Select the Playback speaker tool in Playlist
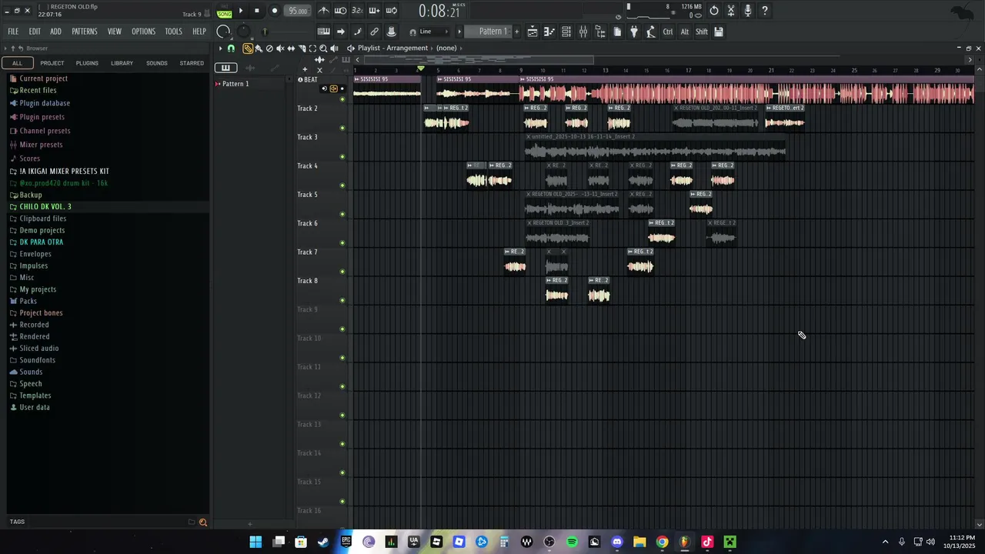The height and width of the screenshot is (554, 985). (334, 48)
